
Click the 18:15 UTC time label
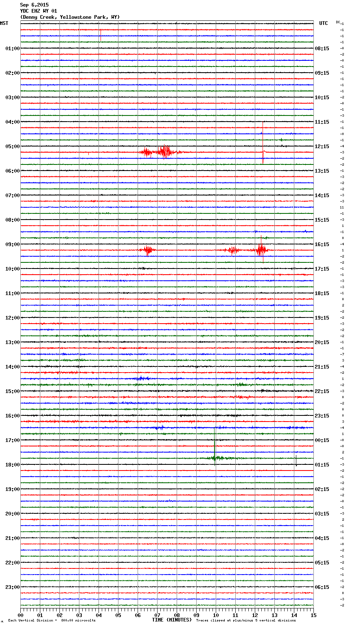[322, 293]
